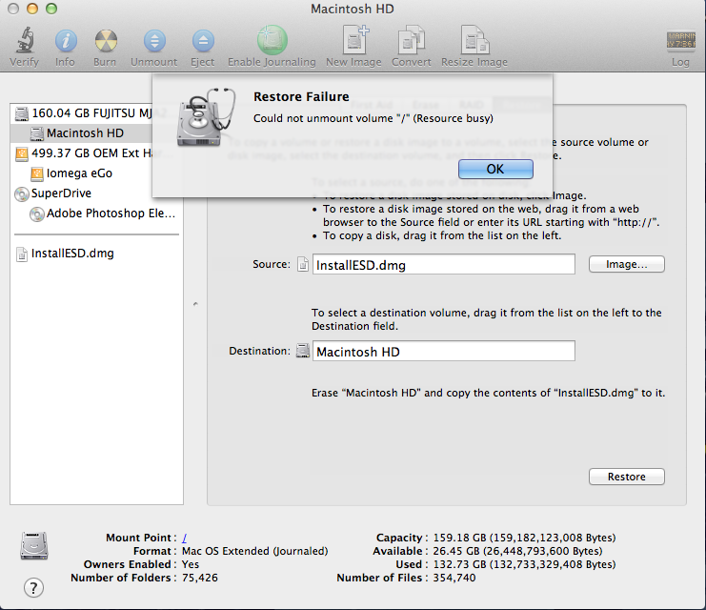Screen dimensions: 706x610
Task: Click the InstallESD.dmg file icon in sidebar
Action: tap(22, 254)
